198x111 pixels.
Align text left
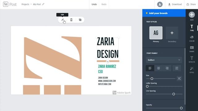click(x=150, y=68)
